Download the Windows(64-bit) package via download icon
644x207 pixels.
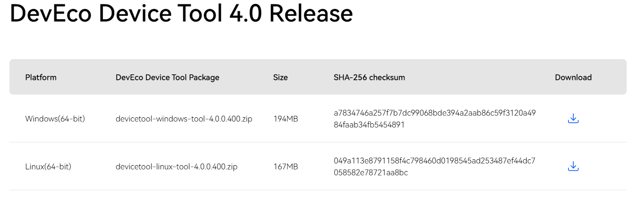(573, 118)
